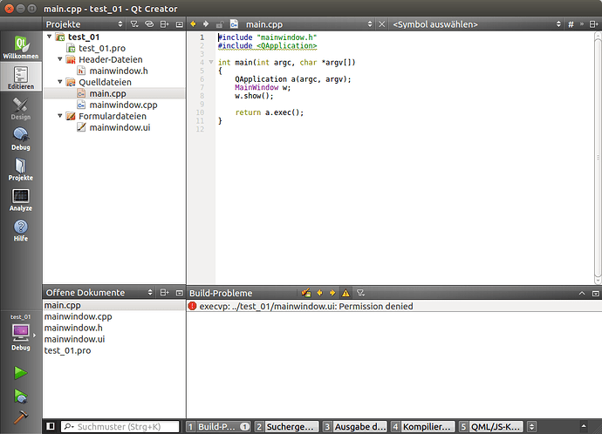Collapse the Quelldateien folder
Screen dimensions: 602x434
60,82
